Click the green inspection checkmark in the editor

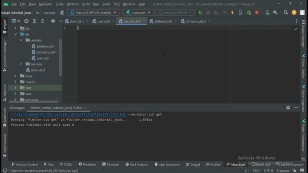(296, 29)
